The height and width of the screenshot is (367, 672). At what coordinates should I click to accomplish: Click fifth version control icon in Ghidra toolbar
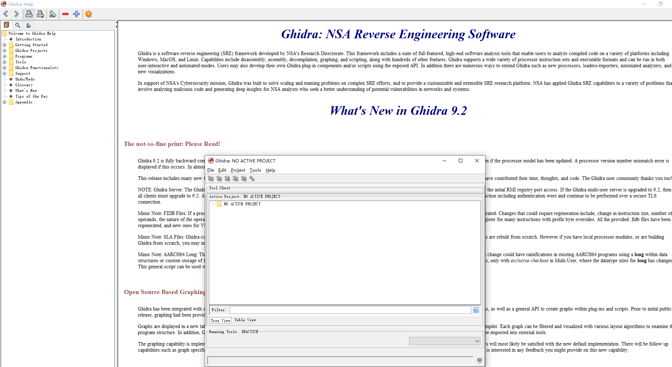point(244,179)
